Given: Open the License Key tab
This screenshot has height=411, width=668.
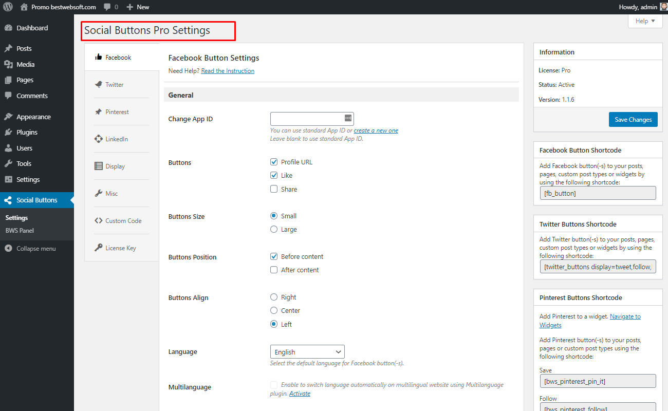Looking at the screenshot, I should pyautogui.click(x=122, y=248).
